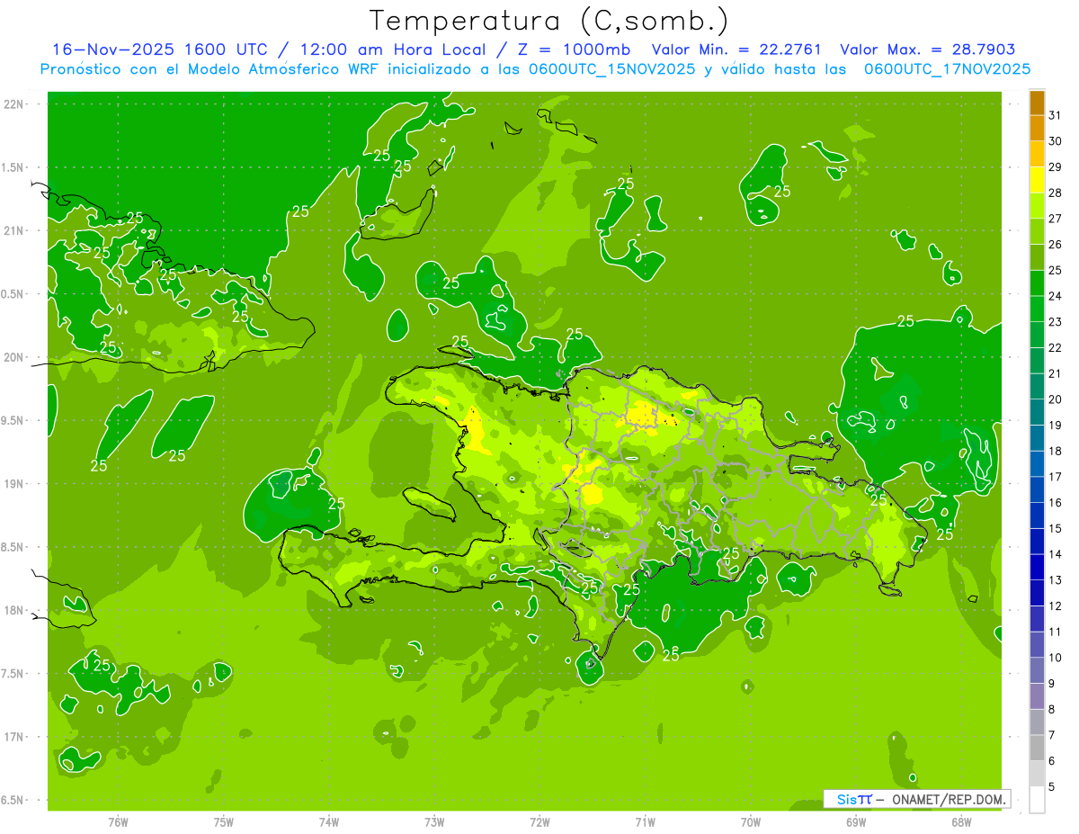Click the orange swatch between 30 and 31
Image resolution: width=1079 pixels, height=834 pixels.
click(x=1037, y=128)
